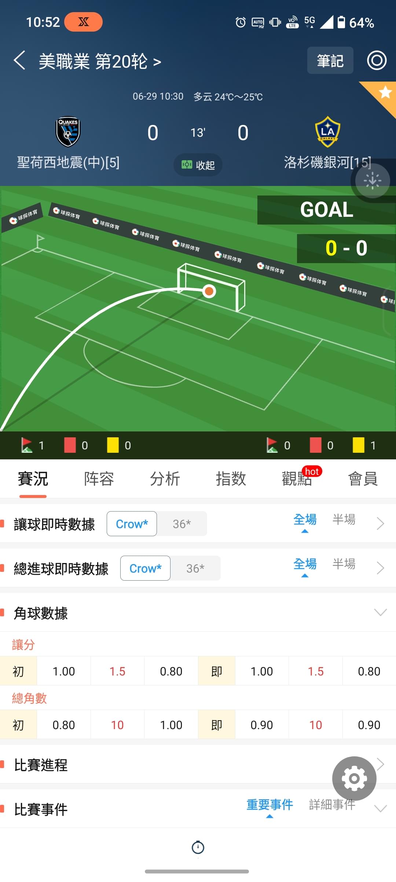Expand the 比賽事件 section chevron

tap(380, 808)
